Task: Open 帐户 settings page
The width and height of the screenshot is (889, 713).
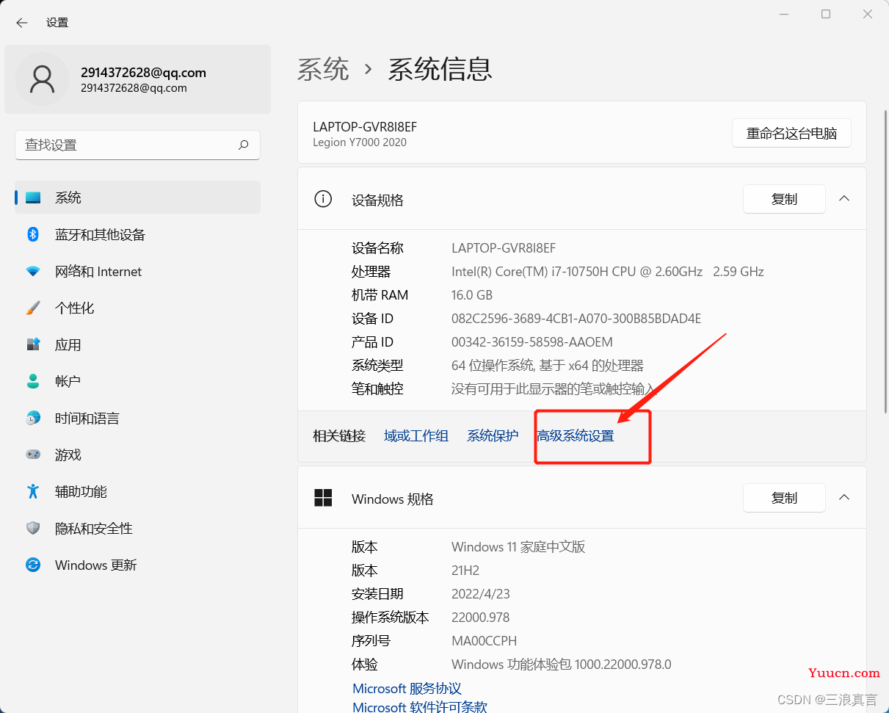Action: pos(138,381)
